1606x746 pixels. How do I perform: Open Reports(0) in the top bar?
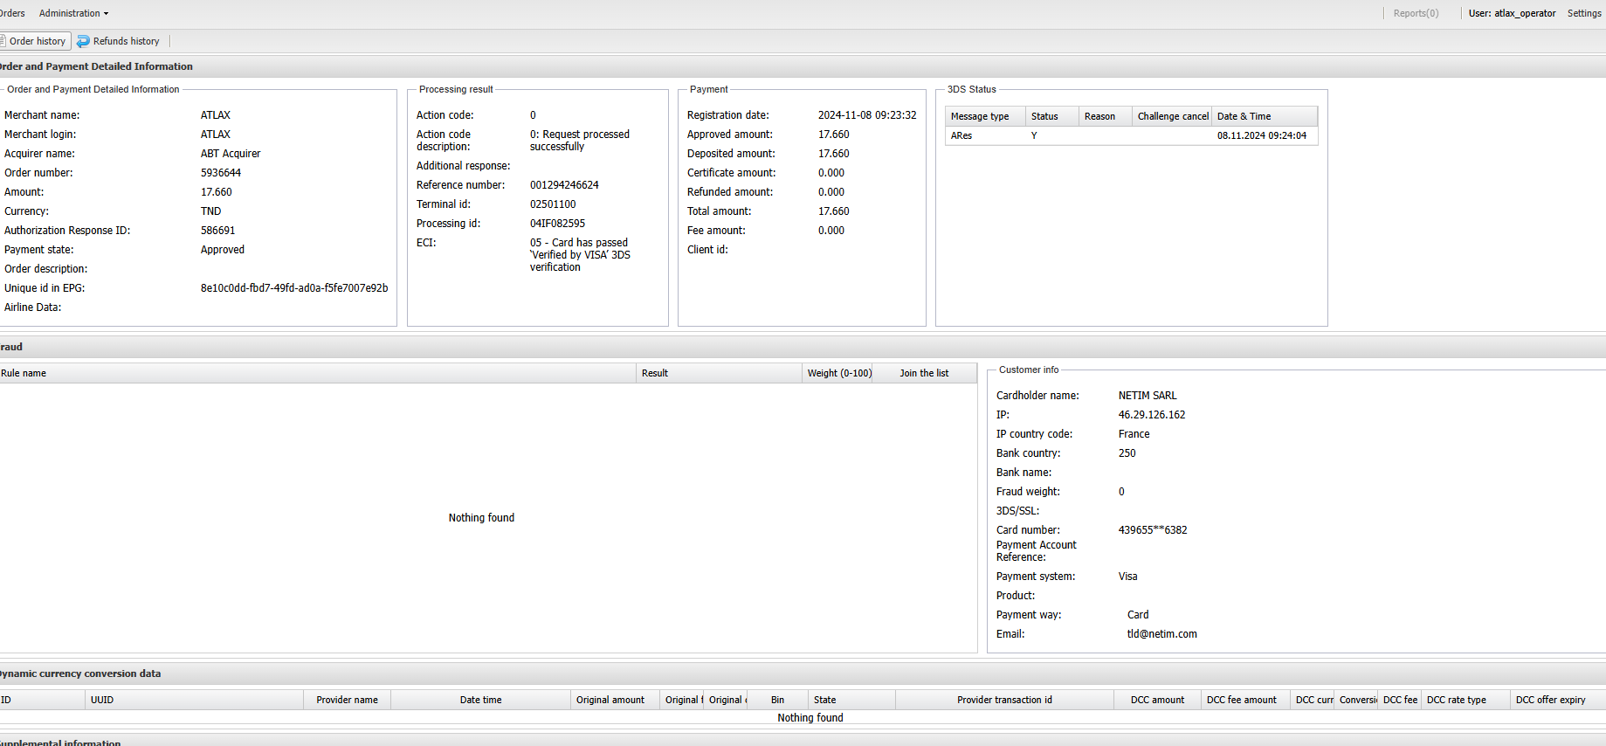point(1415,13)
